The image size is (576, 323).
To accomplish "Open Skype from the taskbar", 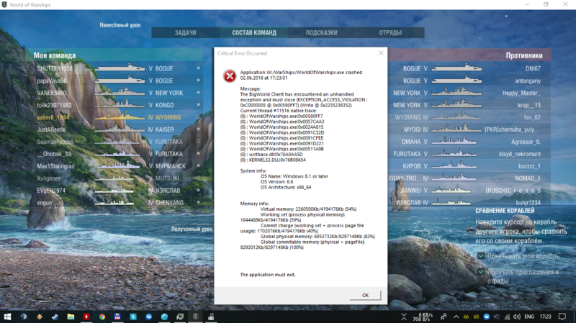I will coord(133,317).
